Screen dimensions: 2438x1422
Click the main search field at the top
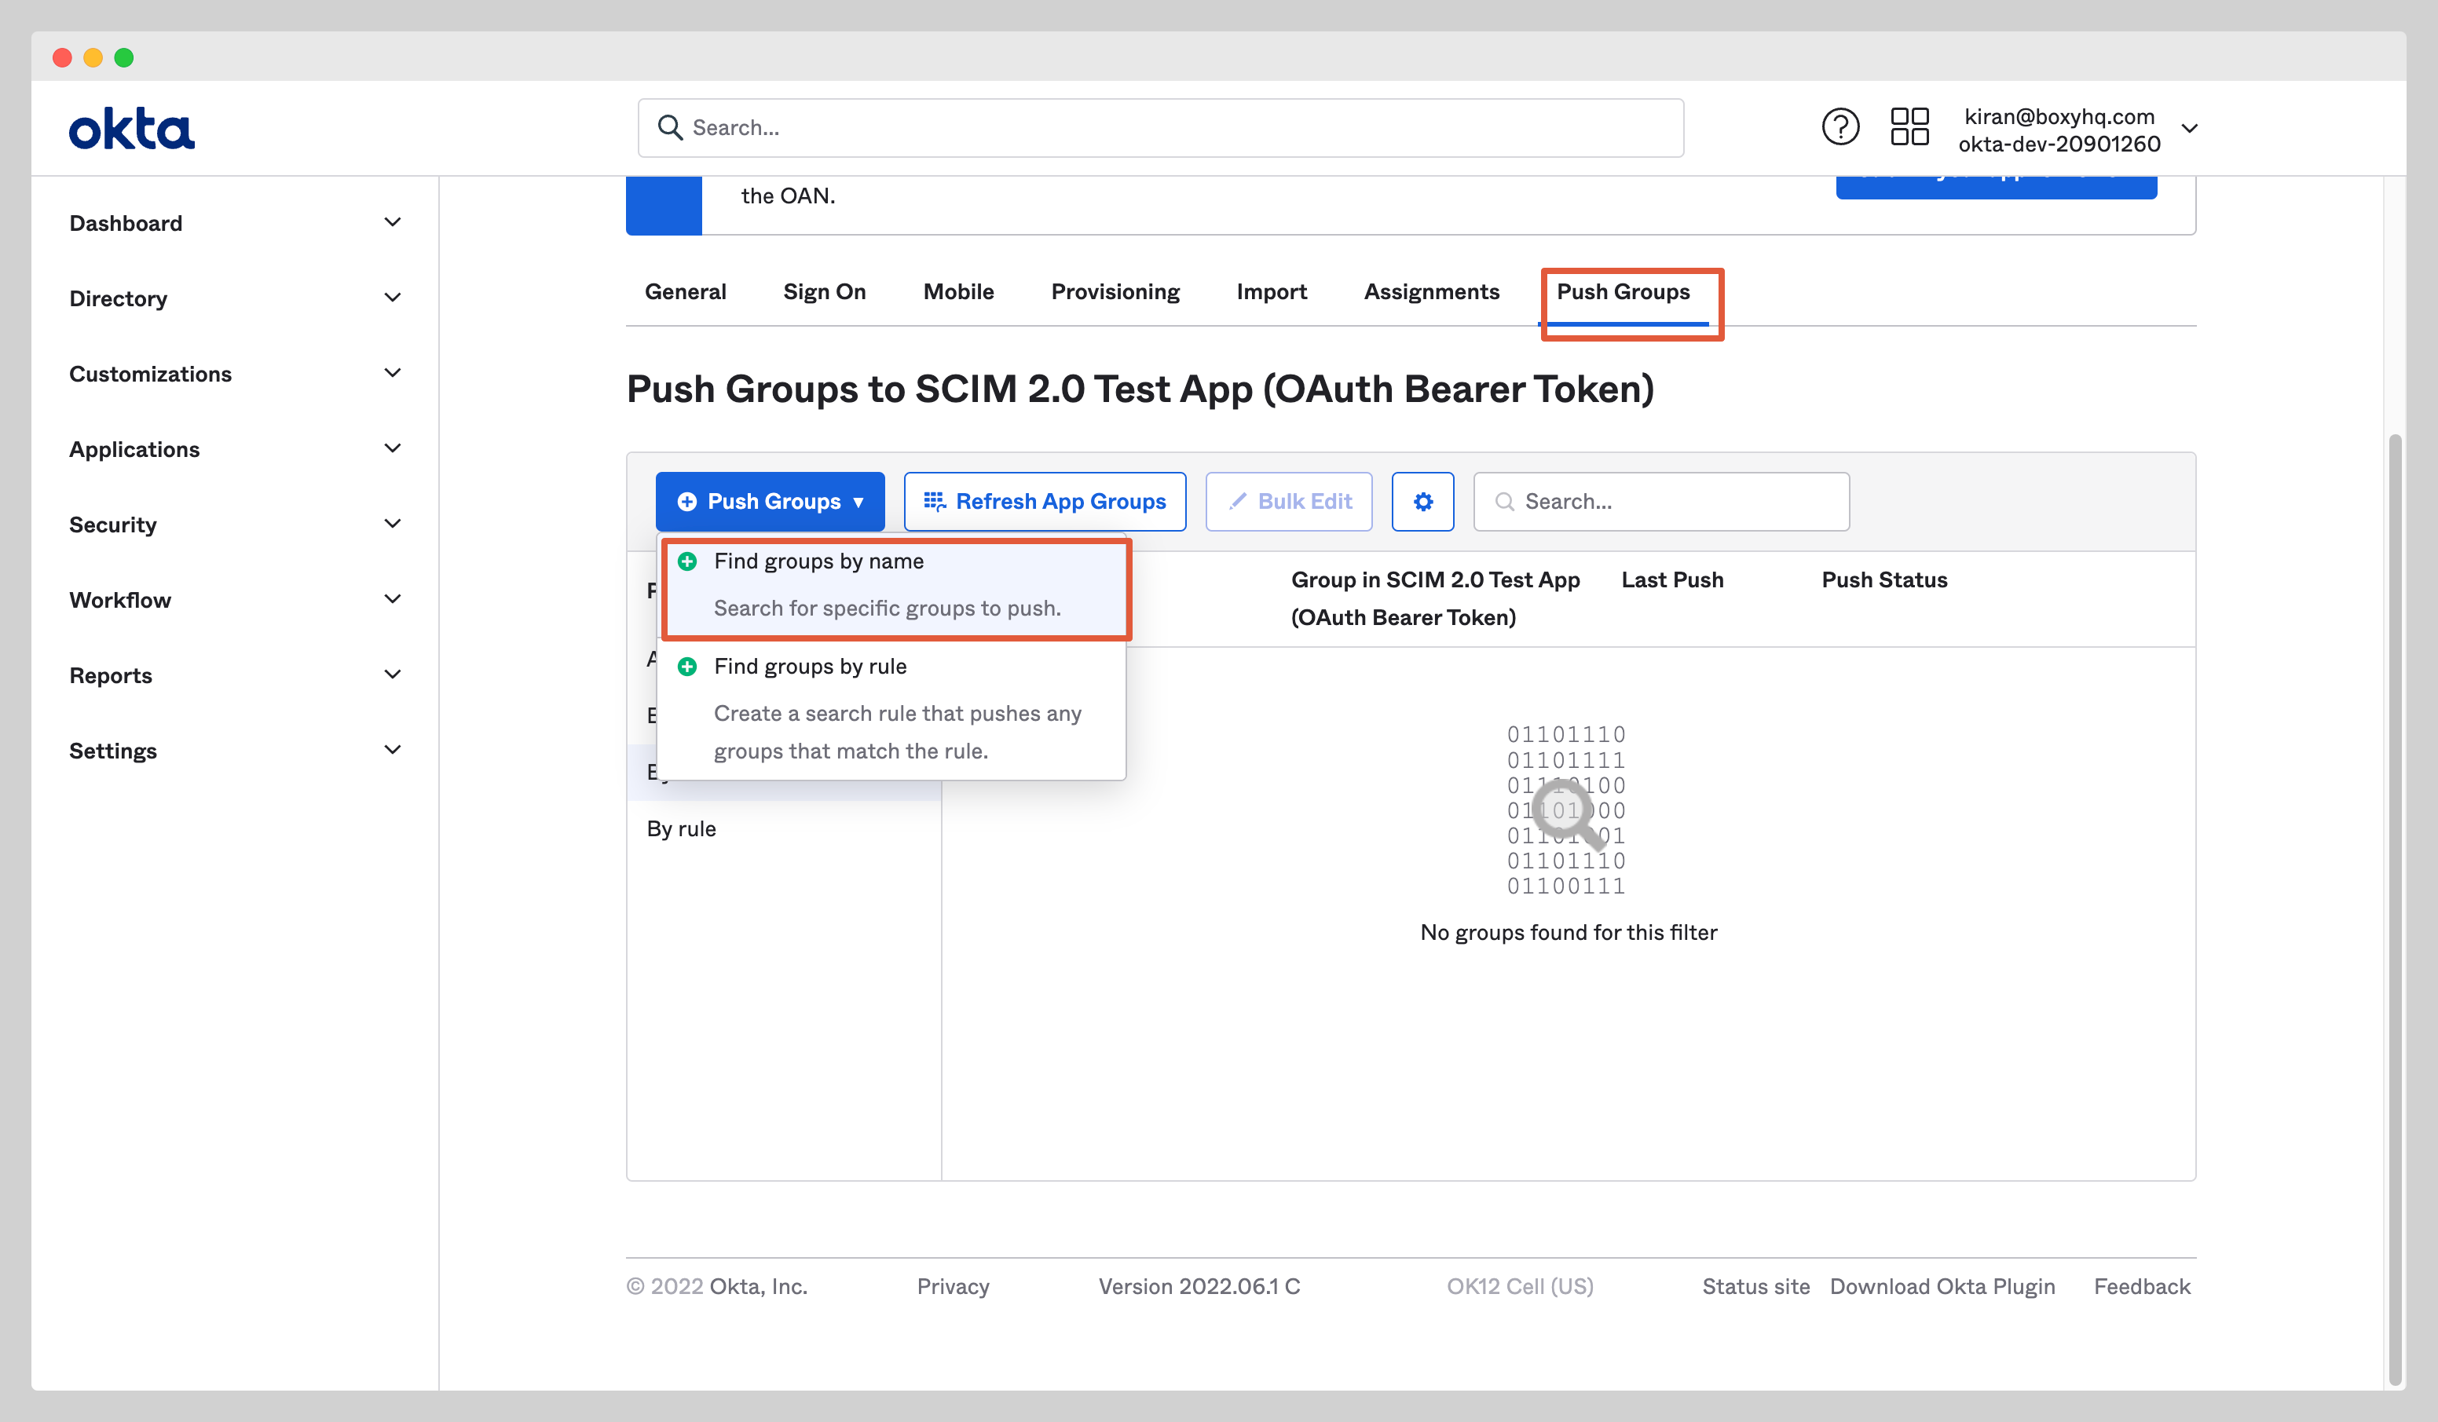tap(1161, 126)
